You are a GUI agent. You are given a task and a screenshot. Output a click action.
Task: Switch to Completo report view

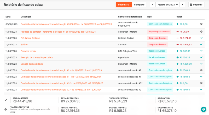click(139, 5)
